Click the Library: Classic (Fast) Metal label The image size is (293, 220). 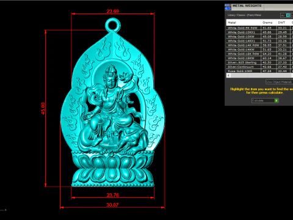click(x=244, y=15)
